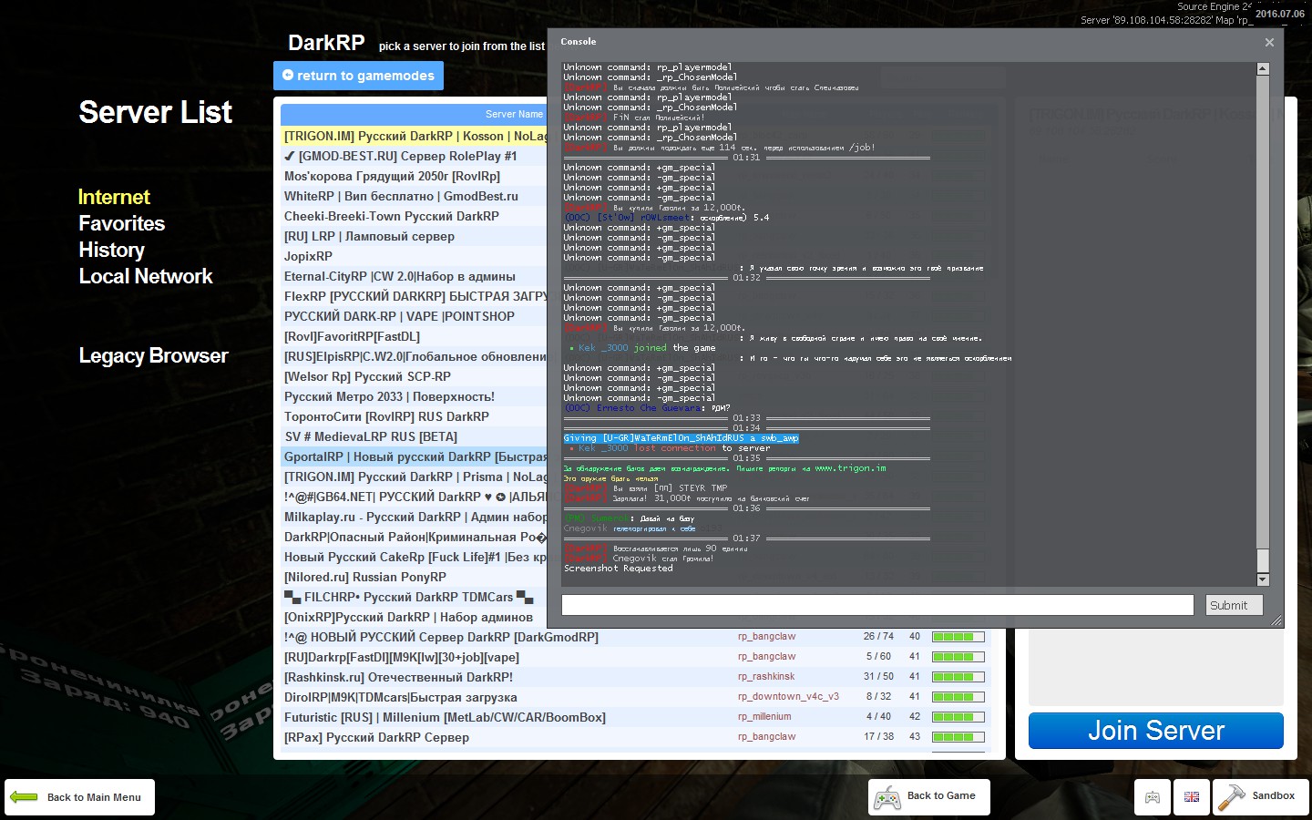Screen dimensions: 1312x820
Task: Select ТоронтоСити [RovlRP] RUS DarkRP
Action: tap(415, 416)
